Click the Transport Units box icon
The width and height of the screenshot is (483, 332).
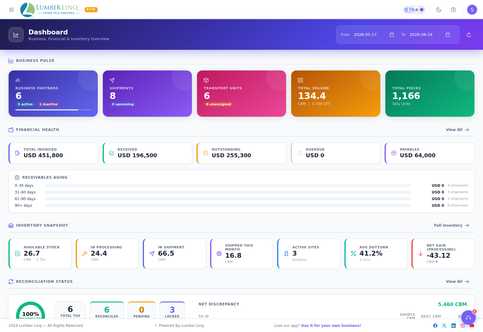(x=206, y=80)
